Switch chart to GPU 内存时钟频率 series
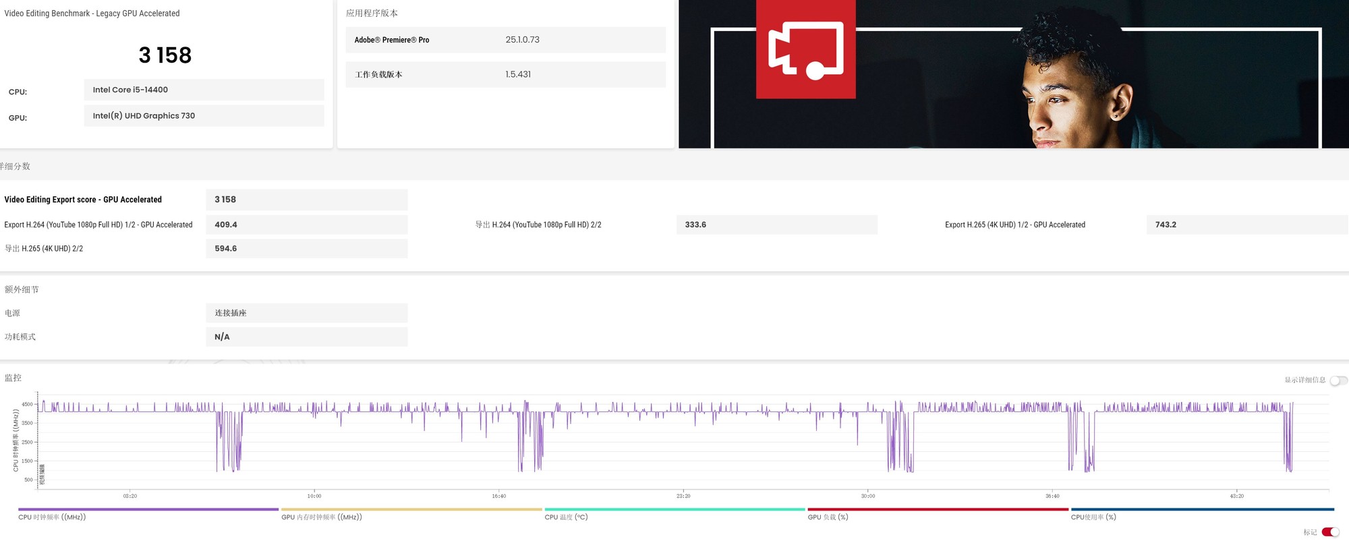Screen dimensions: 1349x557 [x=411, y=514]
